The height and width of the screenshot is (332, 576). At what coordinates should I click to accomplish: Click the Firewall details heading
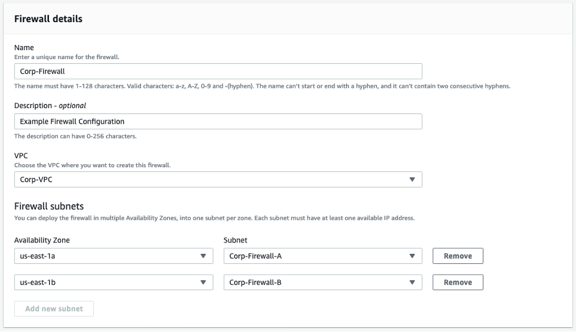(x=48, y=19)
